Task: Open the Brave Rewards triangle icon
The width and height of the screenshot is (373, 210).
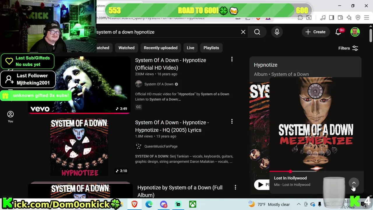Action: coord(268,18)
